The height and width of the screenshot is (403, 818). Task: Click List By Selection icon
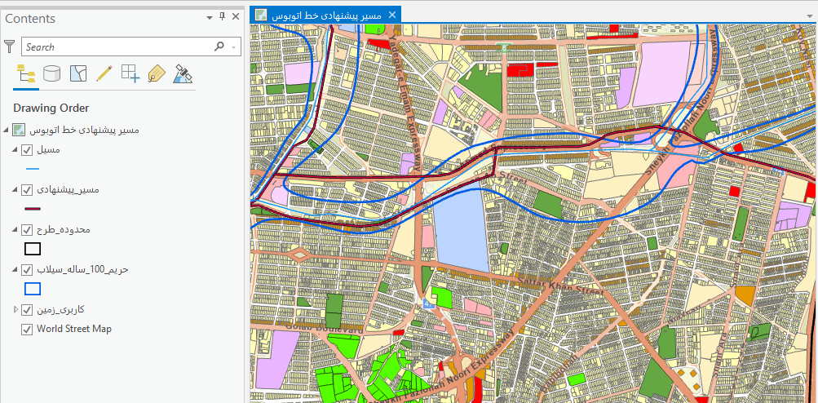(x=77, y=74)
